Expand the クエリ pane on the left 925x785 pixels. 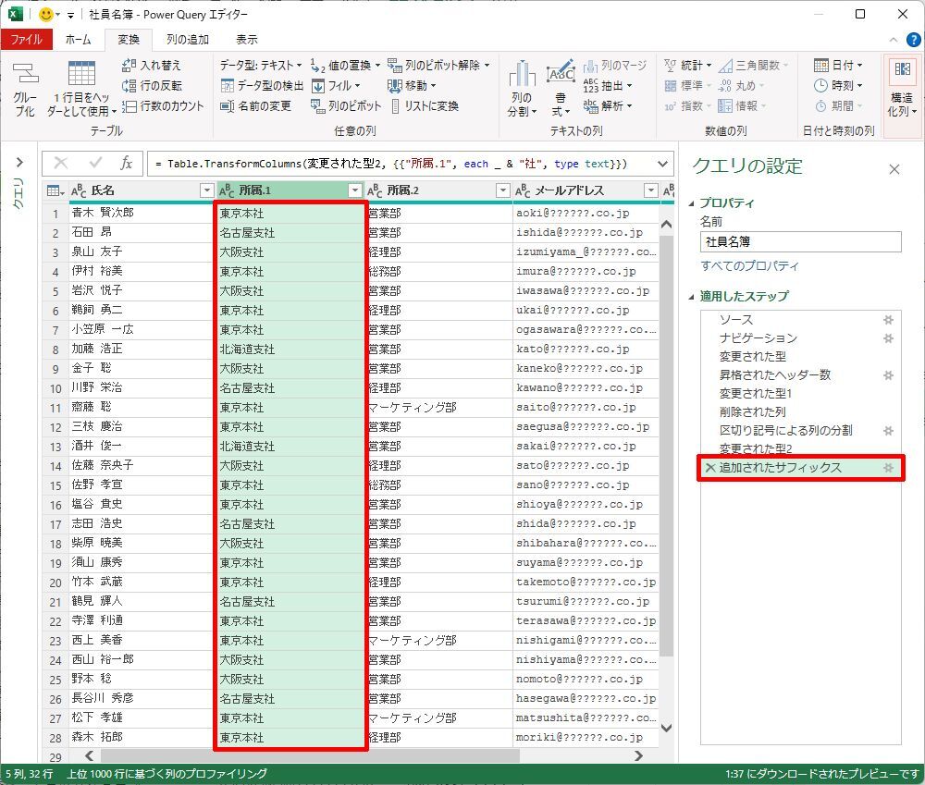[x=18, y=164]
